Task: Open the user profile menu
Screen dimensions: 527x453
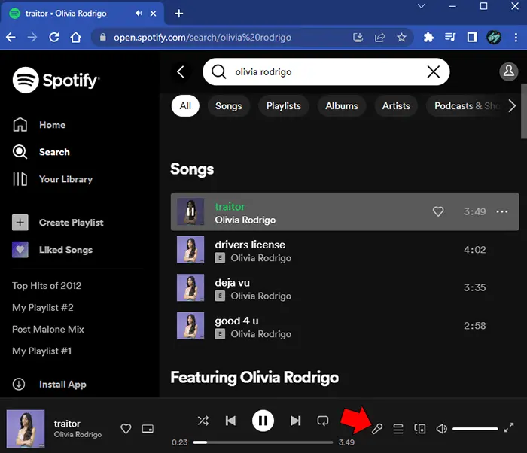Action: (x=508, y=71)
